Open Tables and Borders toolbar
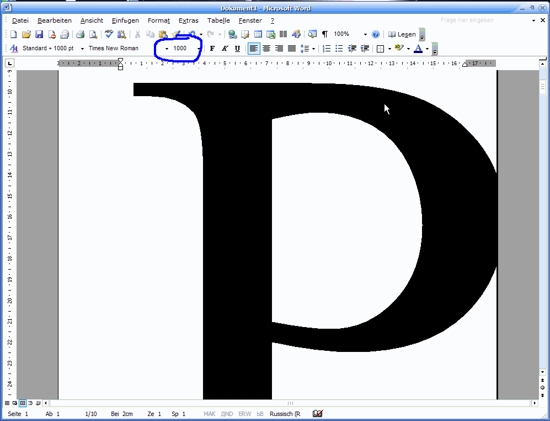550x421 pixels. tap(245, 34)
